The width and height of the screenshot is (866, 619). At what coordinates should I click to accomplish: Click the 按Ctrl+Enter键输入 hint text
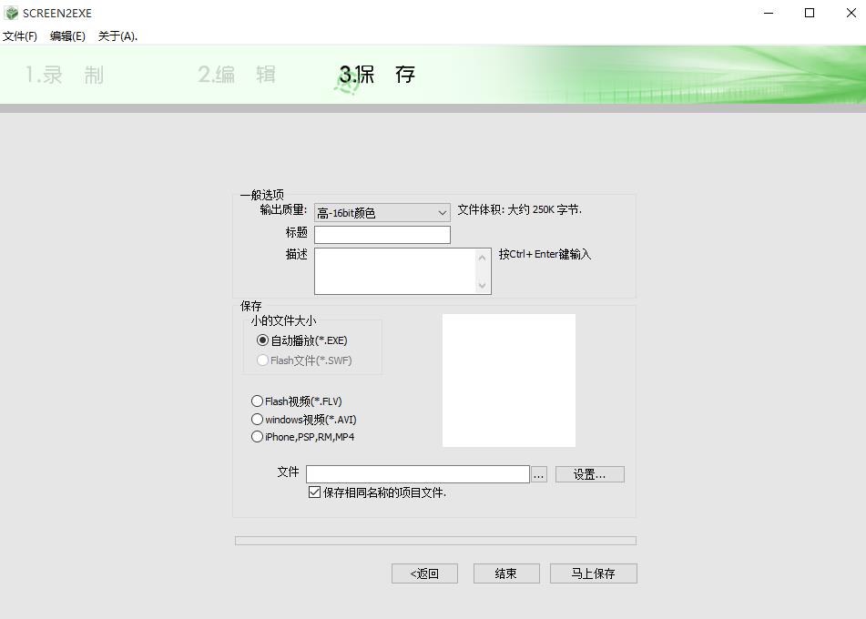(x=545, y=254)
